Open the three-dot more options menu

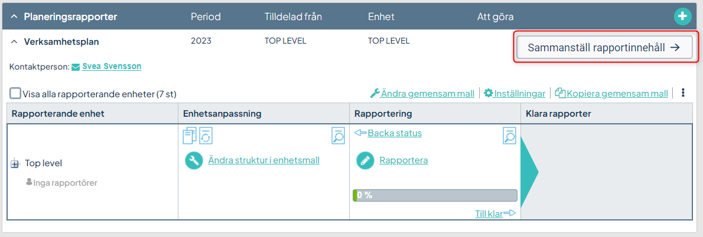(x=684, y=93)
